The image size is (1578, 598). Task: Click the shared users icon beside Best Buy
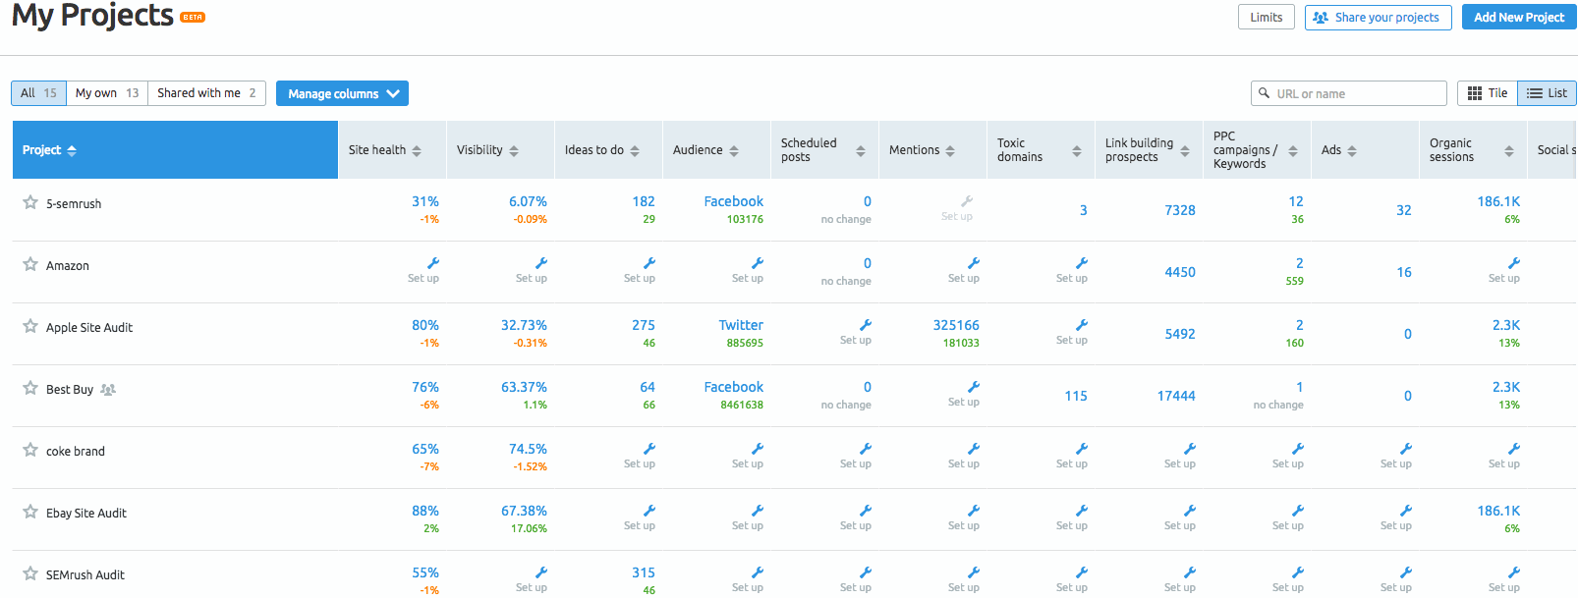(x=108, y=390)
